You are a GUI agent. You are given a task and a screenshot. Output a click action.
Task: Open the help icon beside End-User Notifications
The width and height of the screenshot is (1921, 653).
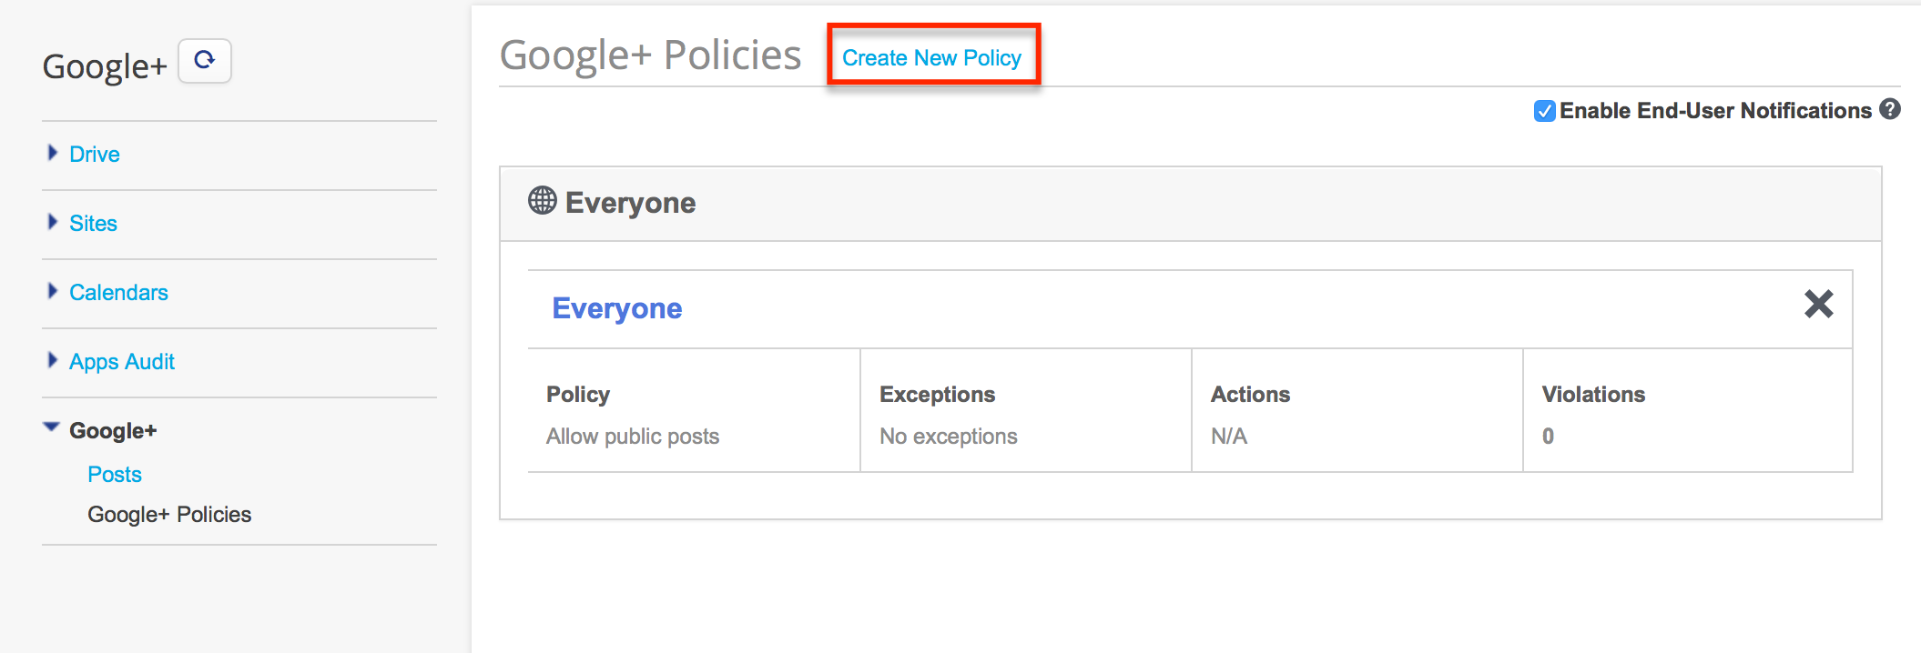coord(1890,109)
